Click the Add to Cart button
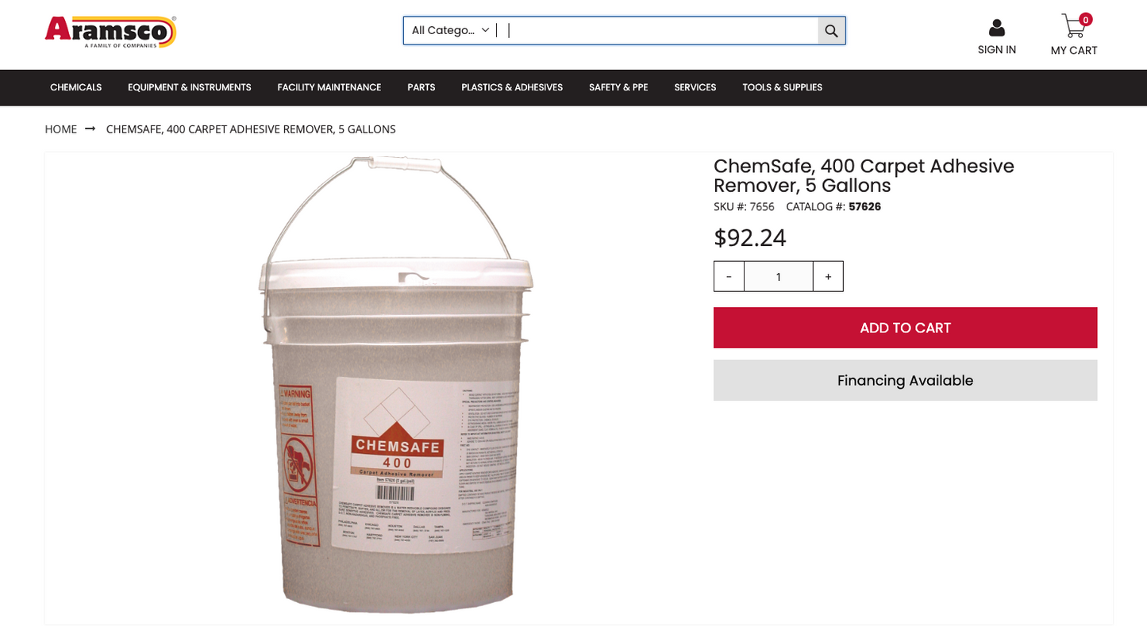1147x626 pixels. coord(906,328)
